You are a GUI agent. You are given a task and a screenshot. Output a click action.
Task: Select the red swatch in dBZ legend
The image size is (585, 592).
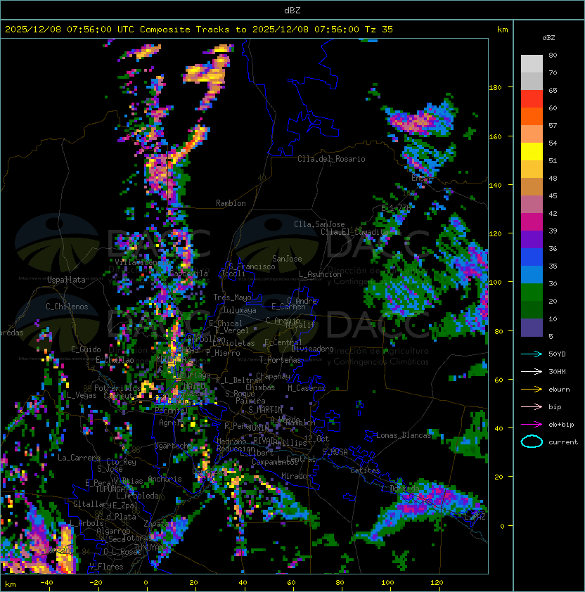[532, 99]
